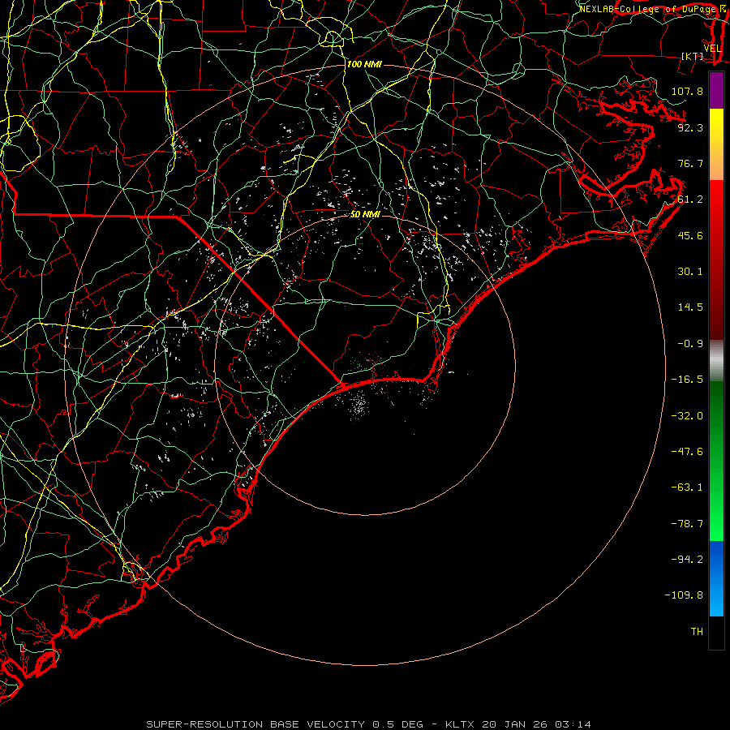This screenshot has height=730, width=730.
Task: Pick the black TH segment of the scale
Action: tap(716, 632)
